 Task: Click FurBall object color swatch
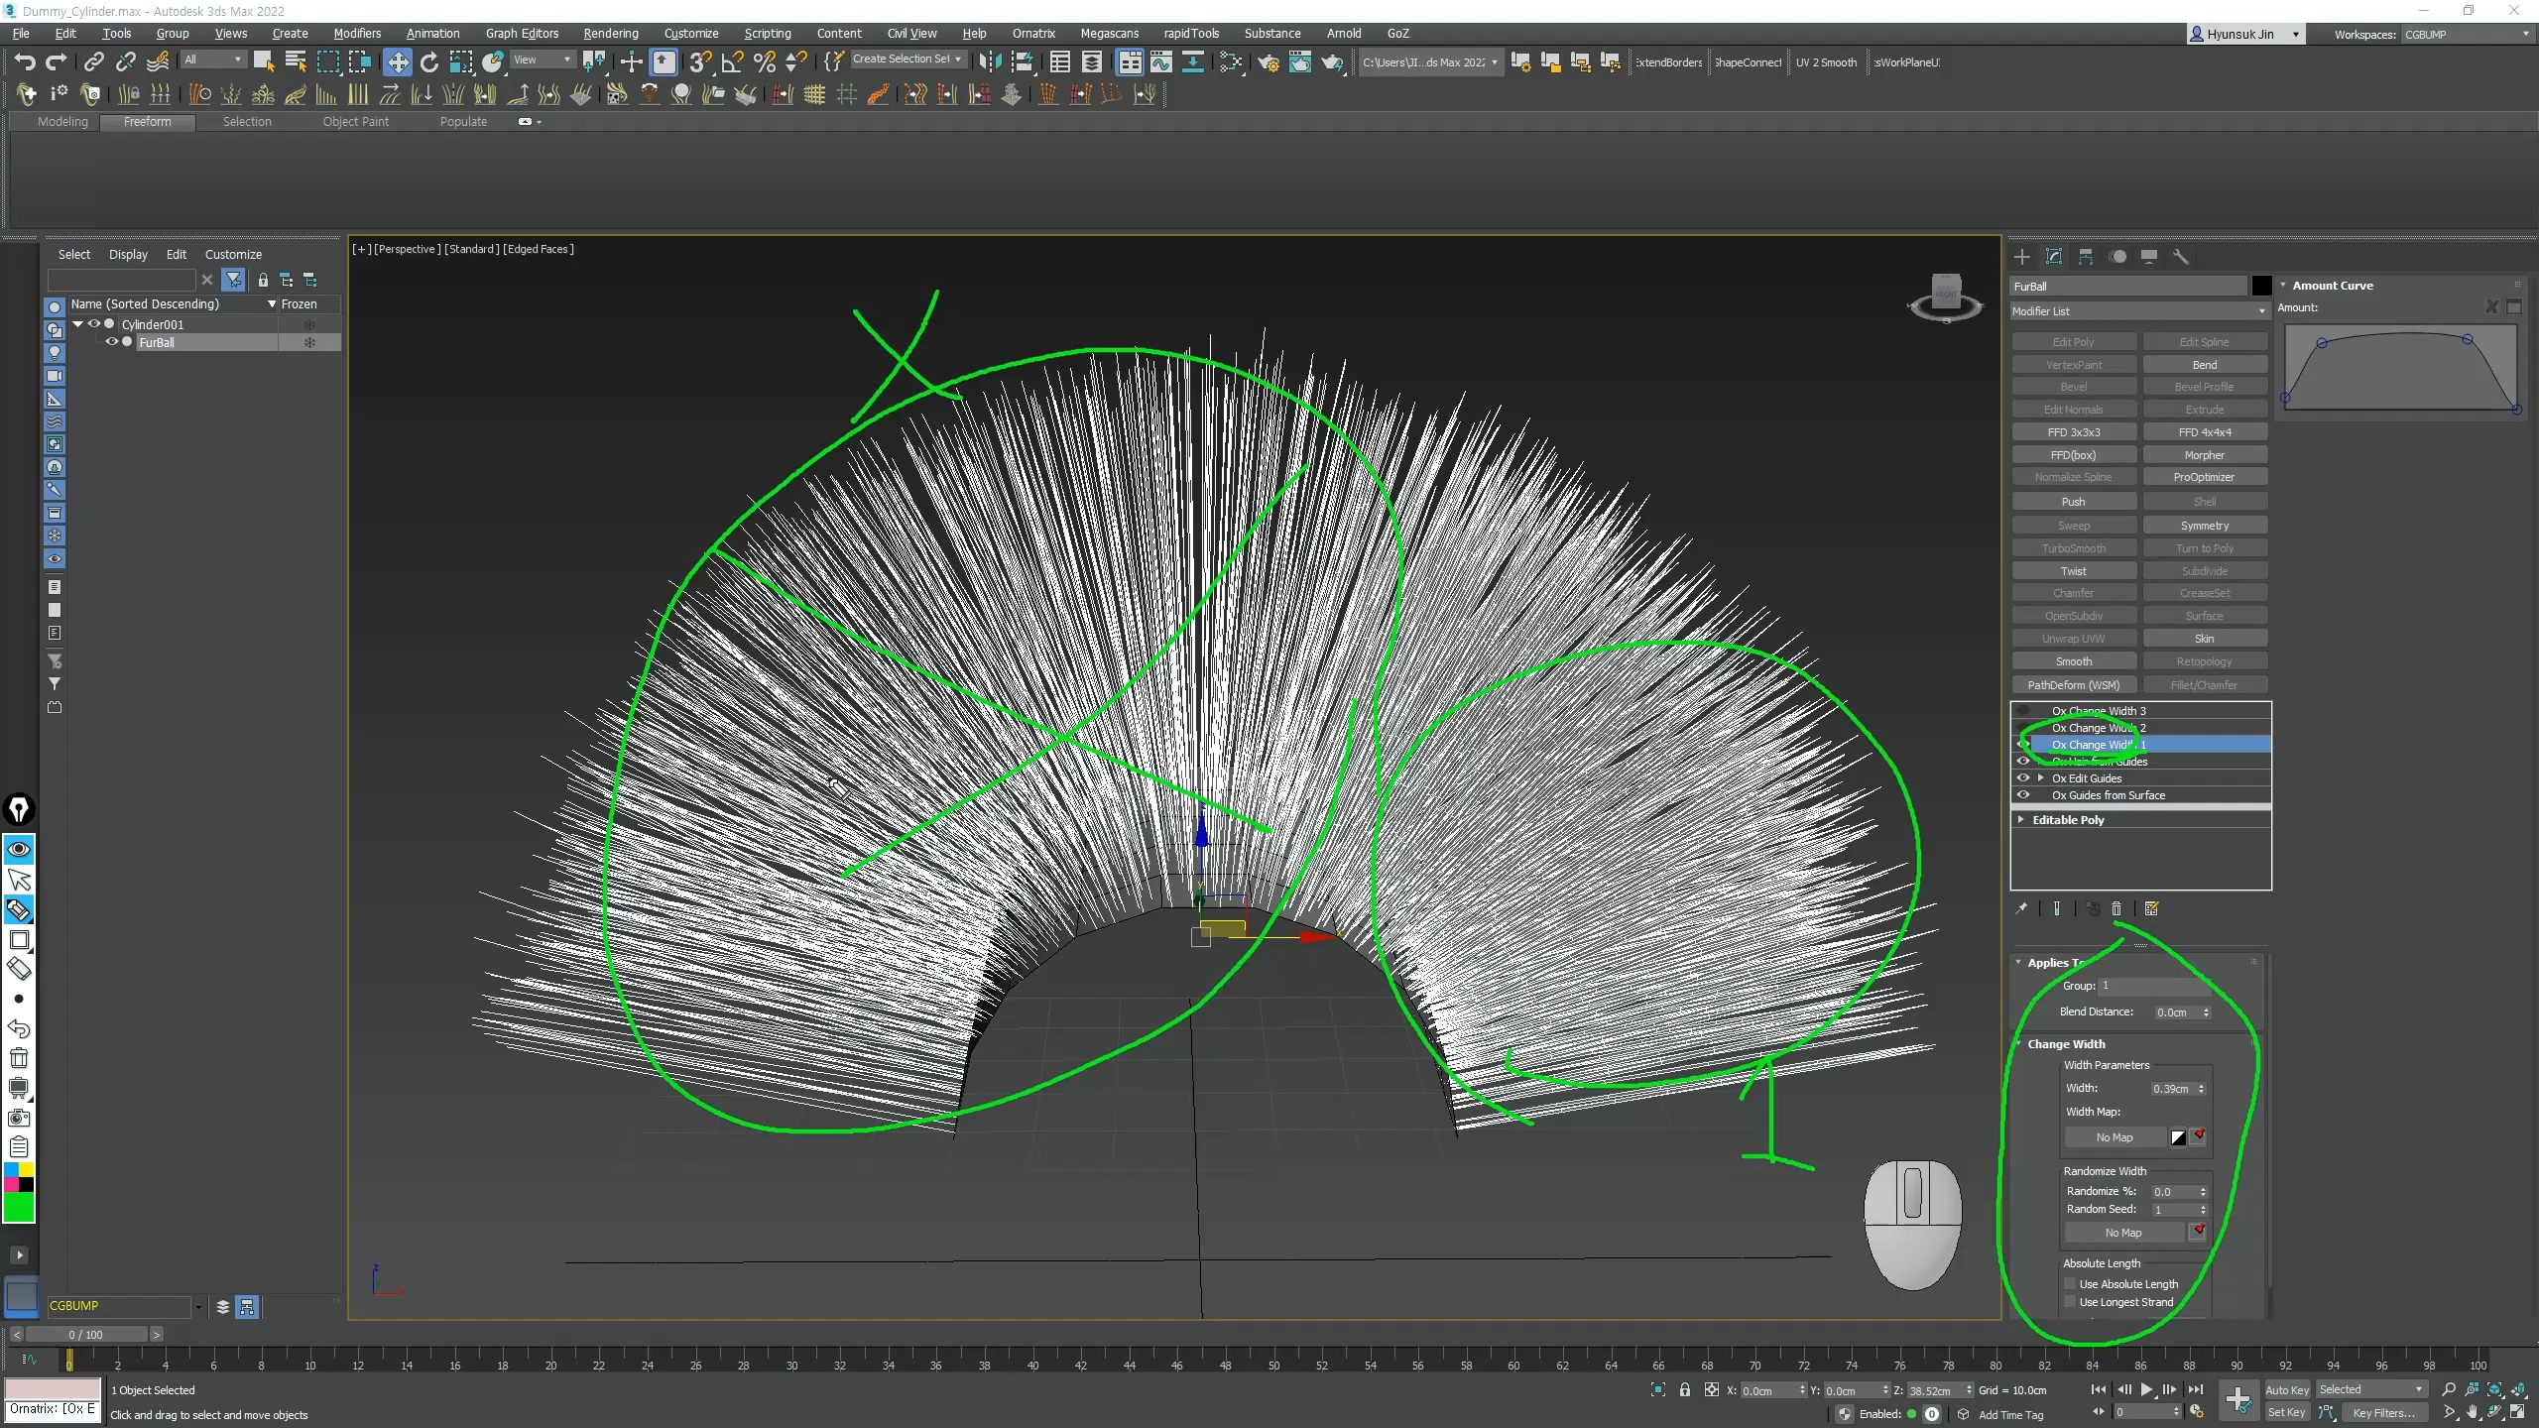click(2260, 286)
